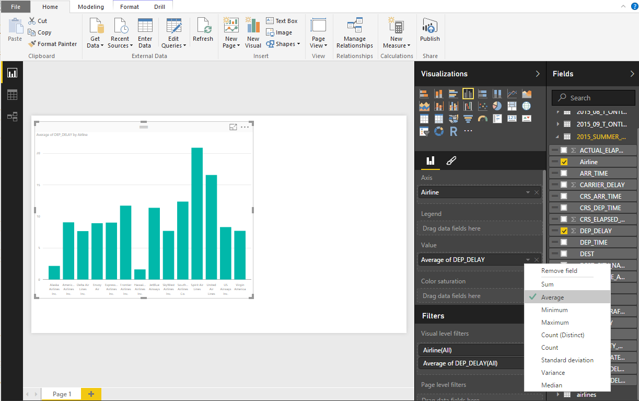Select the table visualization icon
The width and height of the screenshot is (639, 401).
pos(424,118)
